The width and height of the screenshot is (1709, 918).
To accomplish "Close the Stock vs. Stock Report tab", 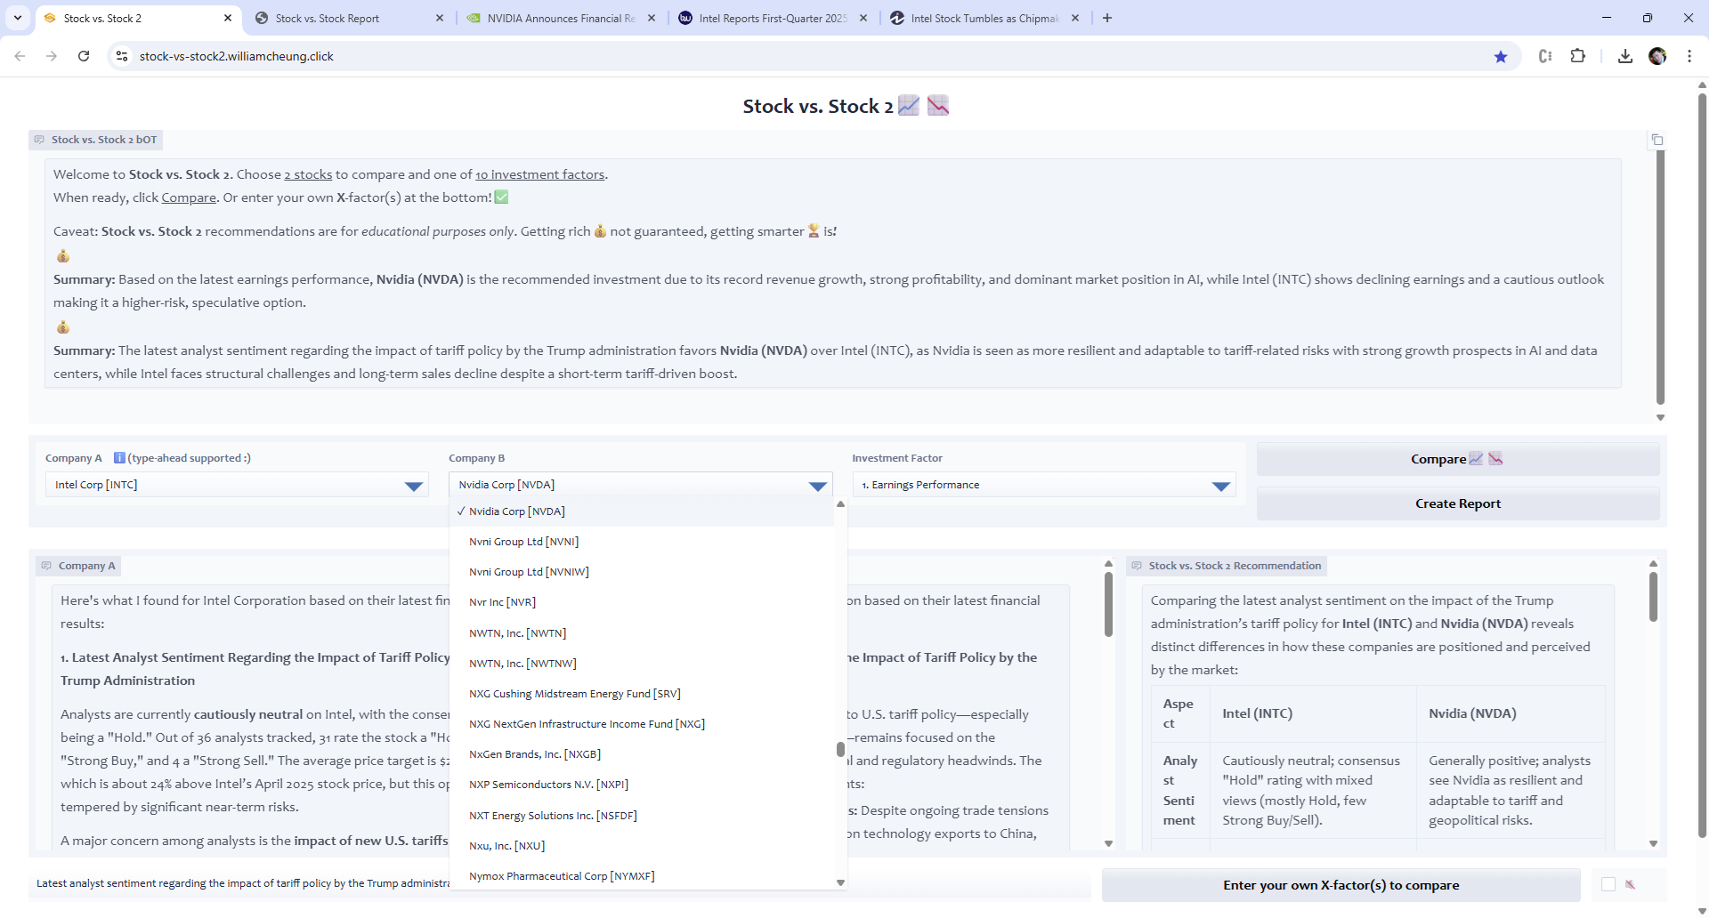I will coord(440,18).
